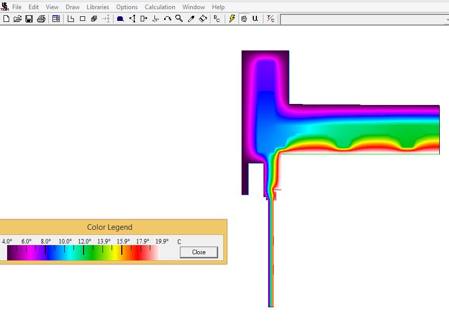Open a file with the folder icon
Screen dimensions: 449x321
(x=18, y=19)
